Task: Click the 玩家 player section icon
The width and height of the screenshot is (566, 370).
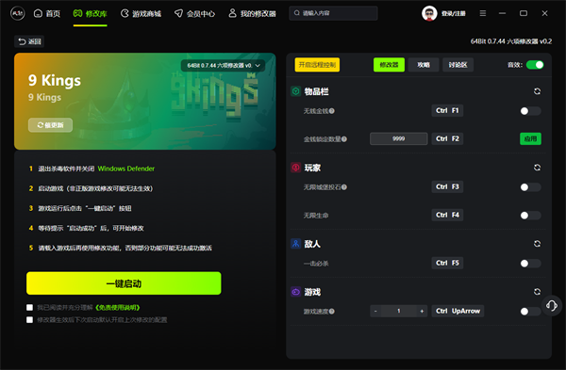Action: pyautogui.click(x=295, y=168)
